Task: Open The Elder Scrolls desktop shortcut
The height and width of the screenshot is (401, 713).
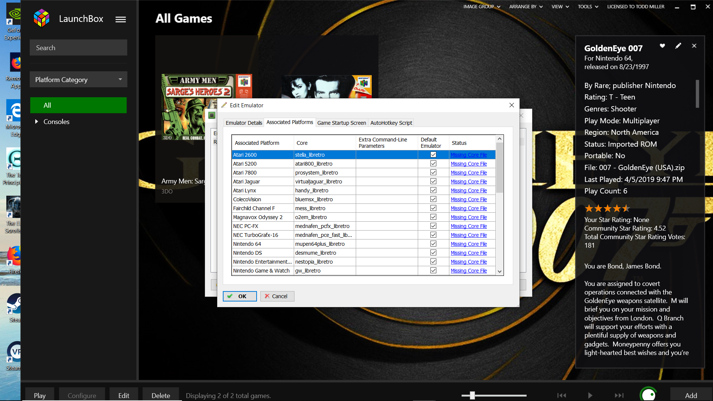Action: 13,215
